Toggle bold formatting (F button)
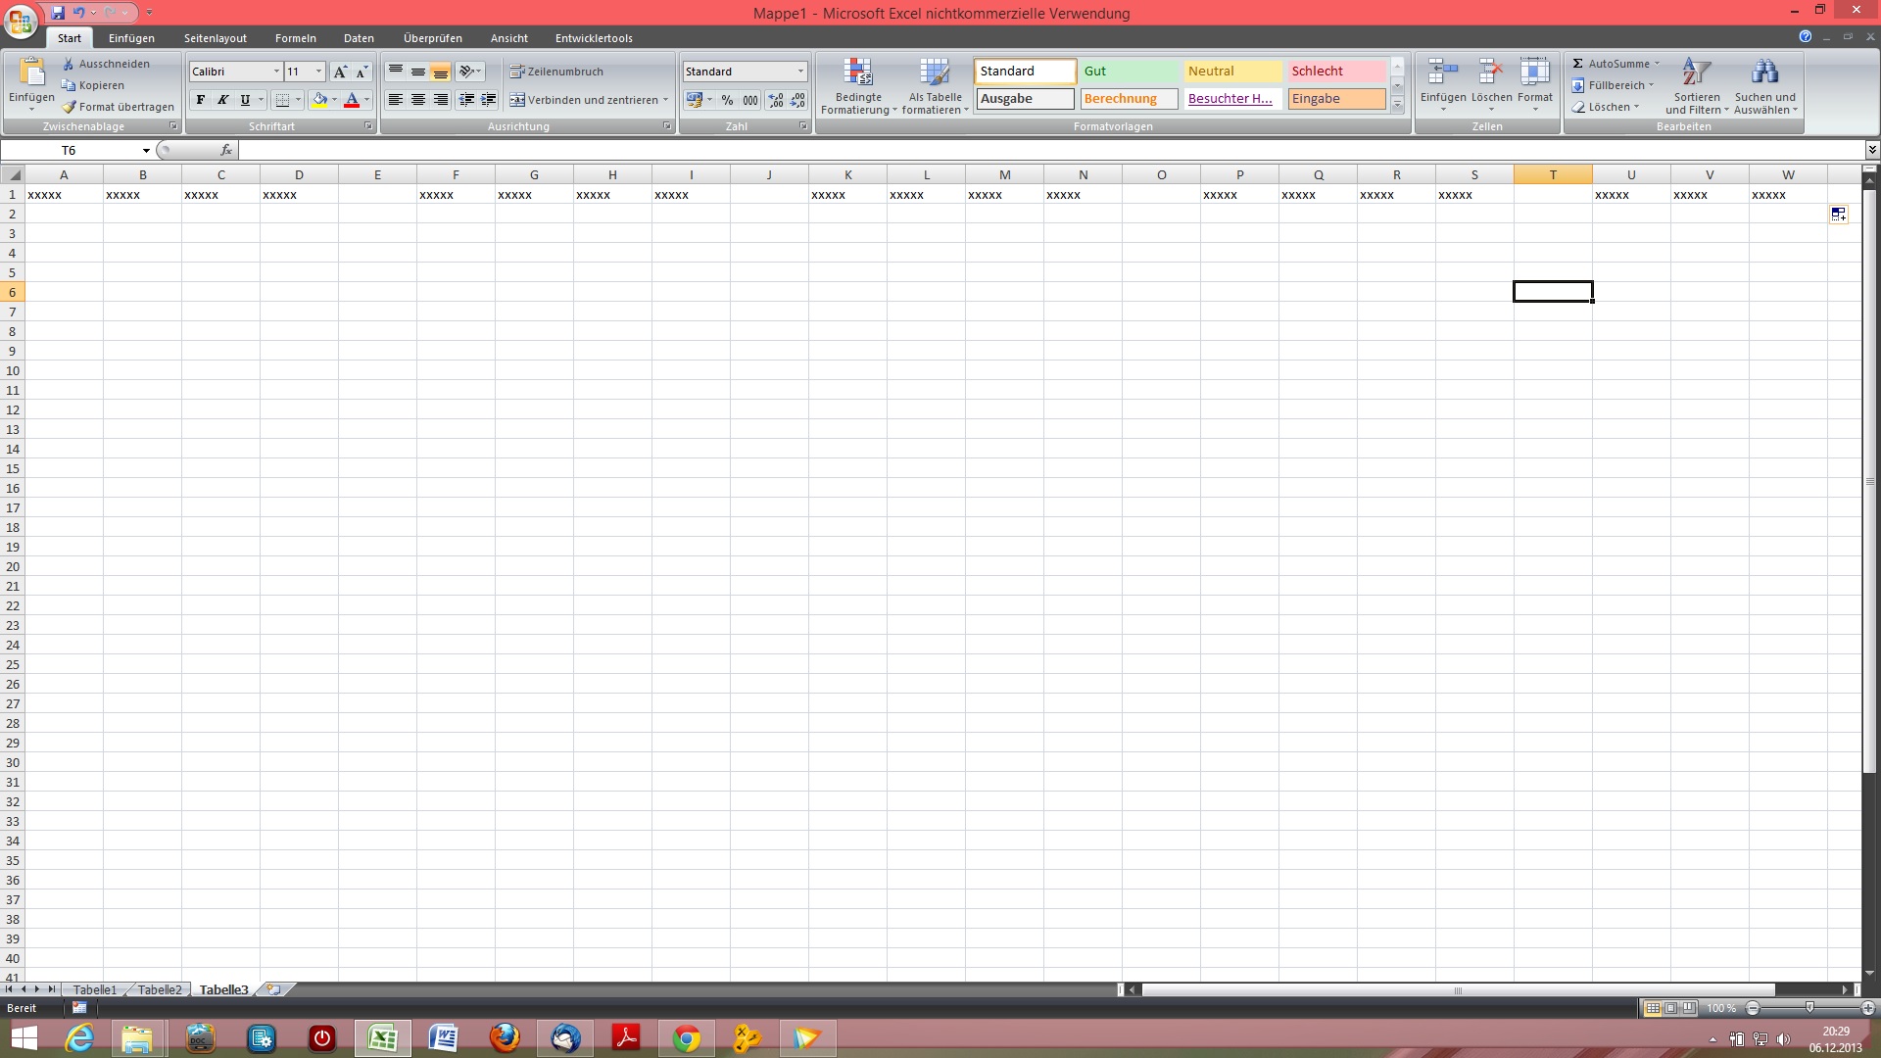This screenshot has height=1058, width=1881. tap(201, 100)
